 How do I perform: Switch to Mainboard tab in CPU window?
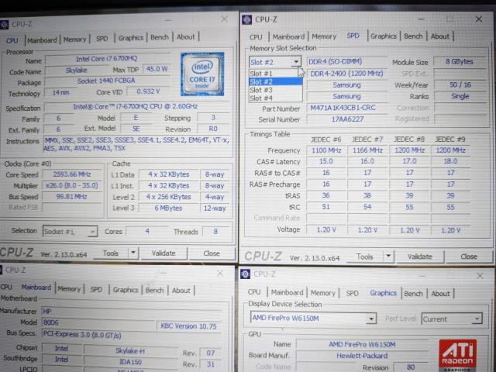coord(42,40)
